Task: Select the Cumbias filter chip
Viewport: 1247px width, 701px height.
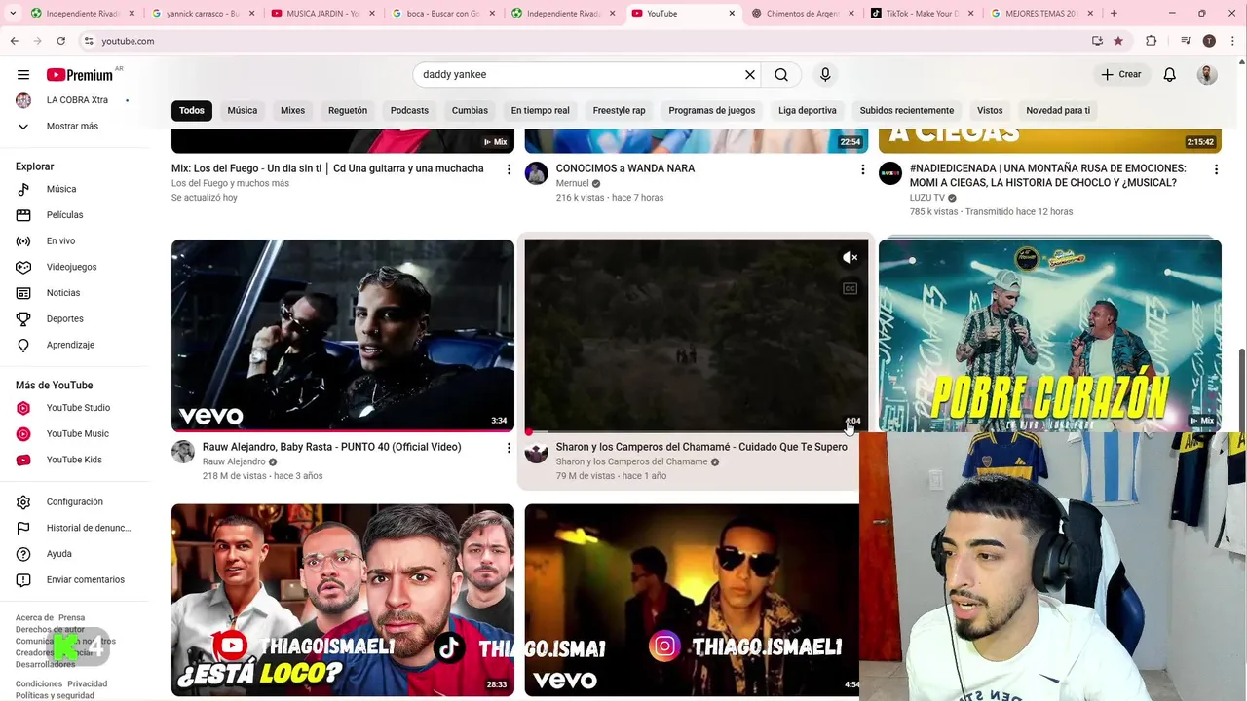Action: click(x=470, y=111)
